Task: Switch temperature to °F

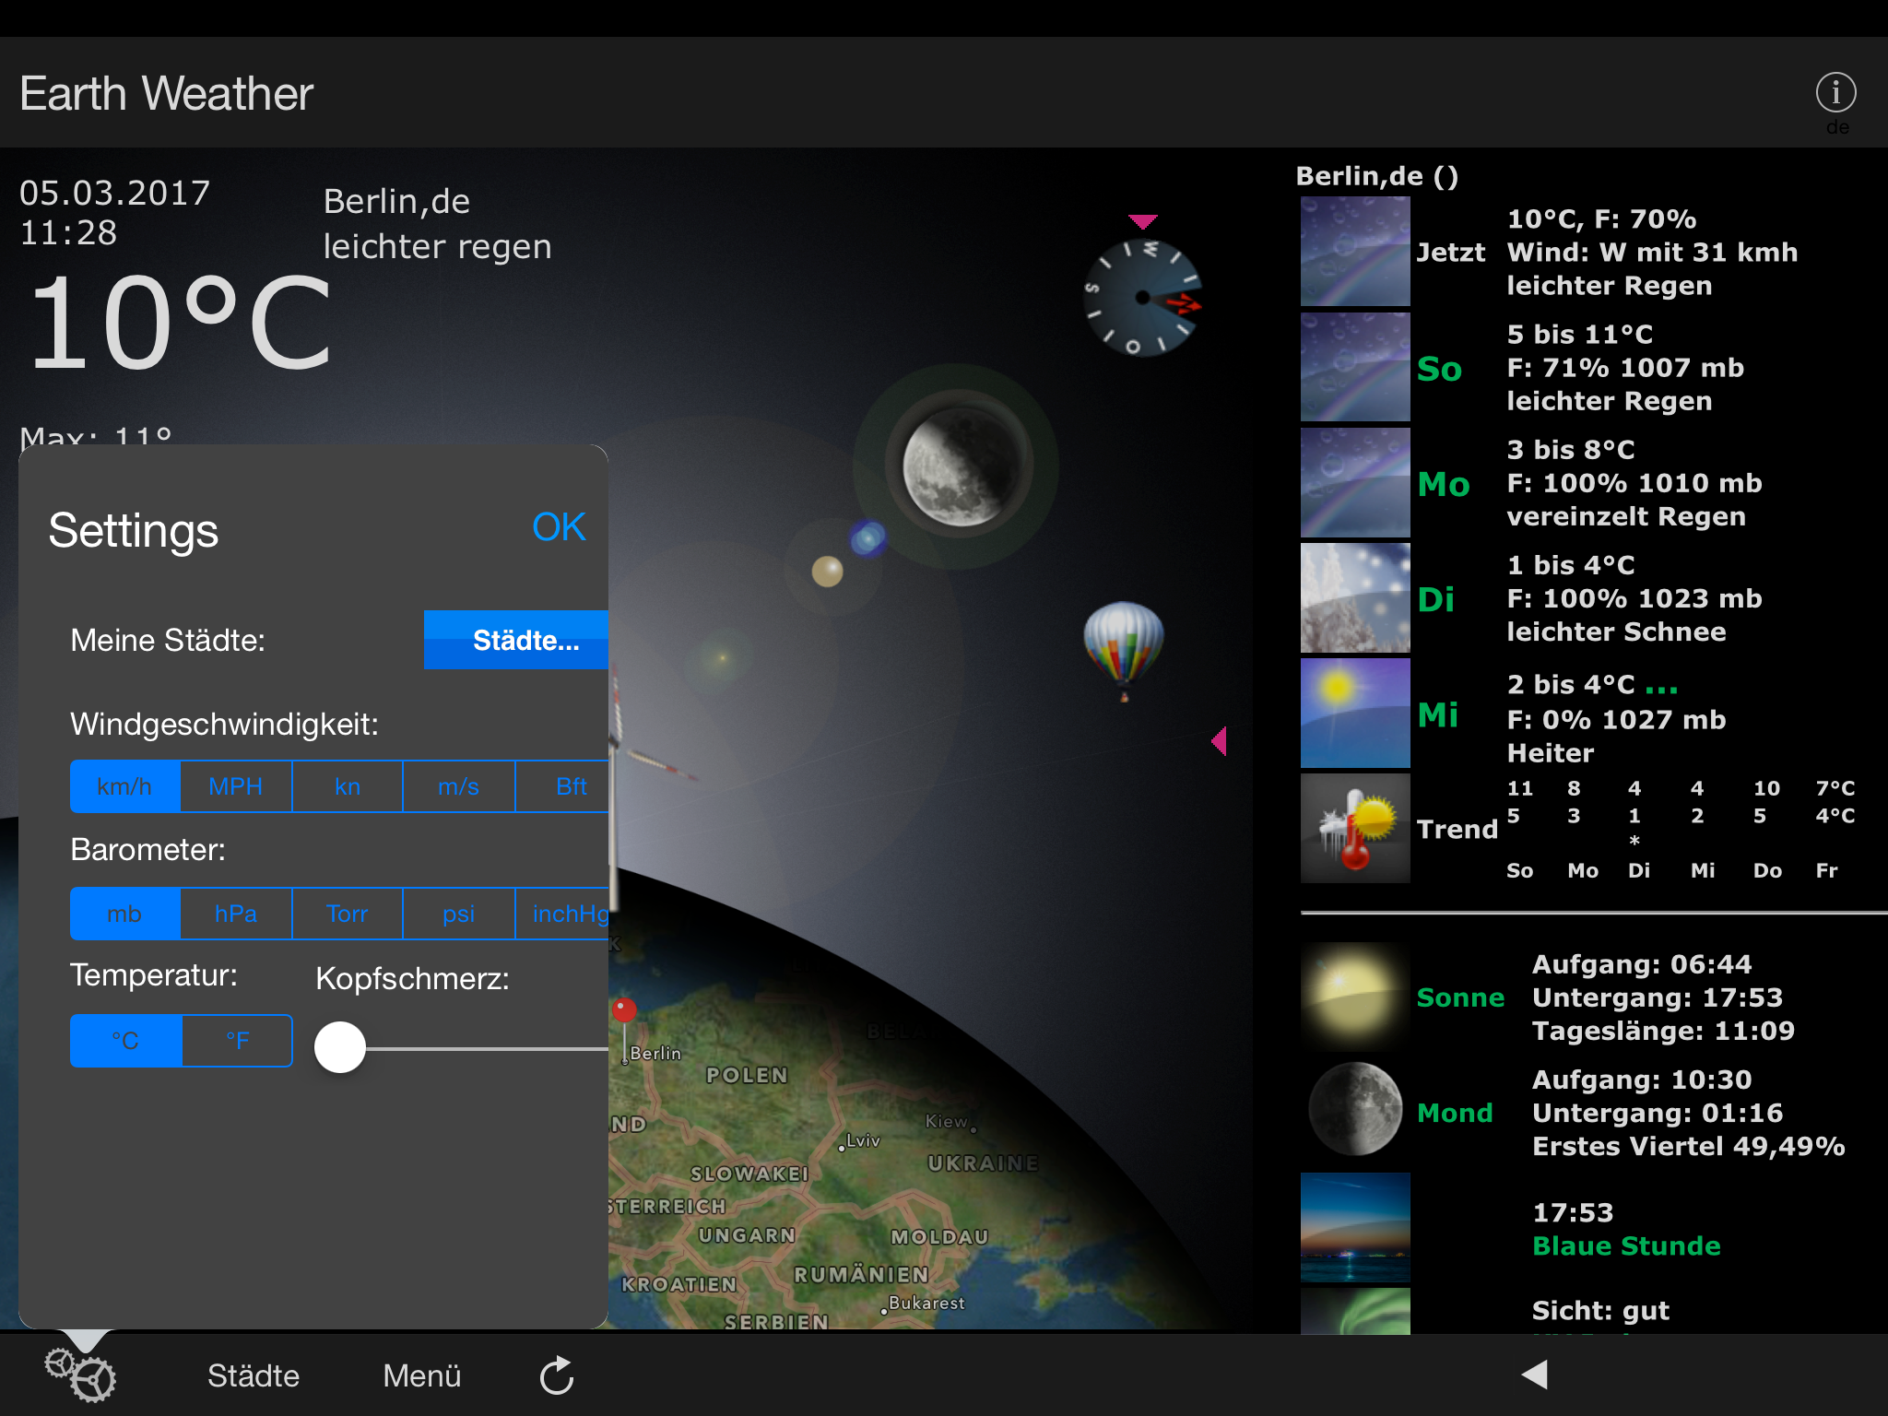Action: point(238,1041)
